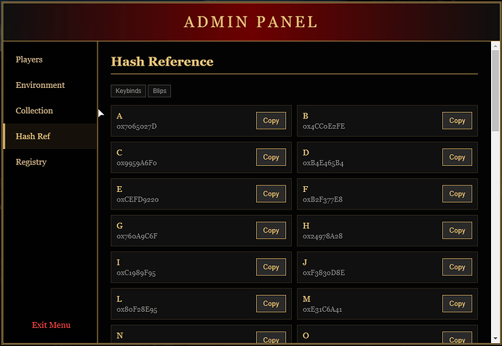
Task: Copy the hash for key F
Action: tap(457, 194)
